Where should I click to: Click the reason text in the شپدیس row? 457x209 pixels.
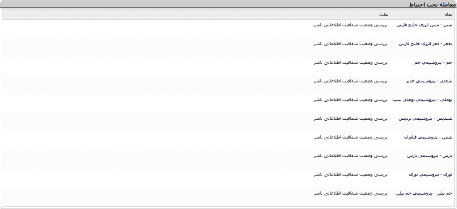[x=351, y=119]
